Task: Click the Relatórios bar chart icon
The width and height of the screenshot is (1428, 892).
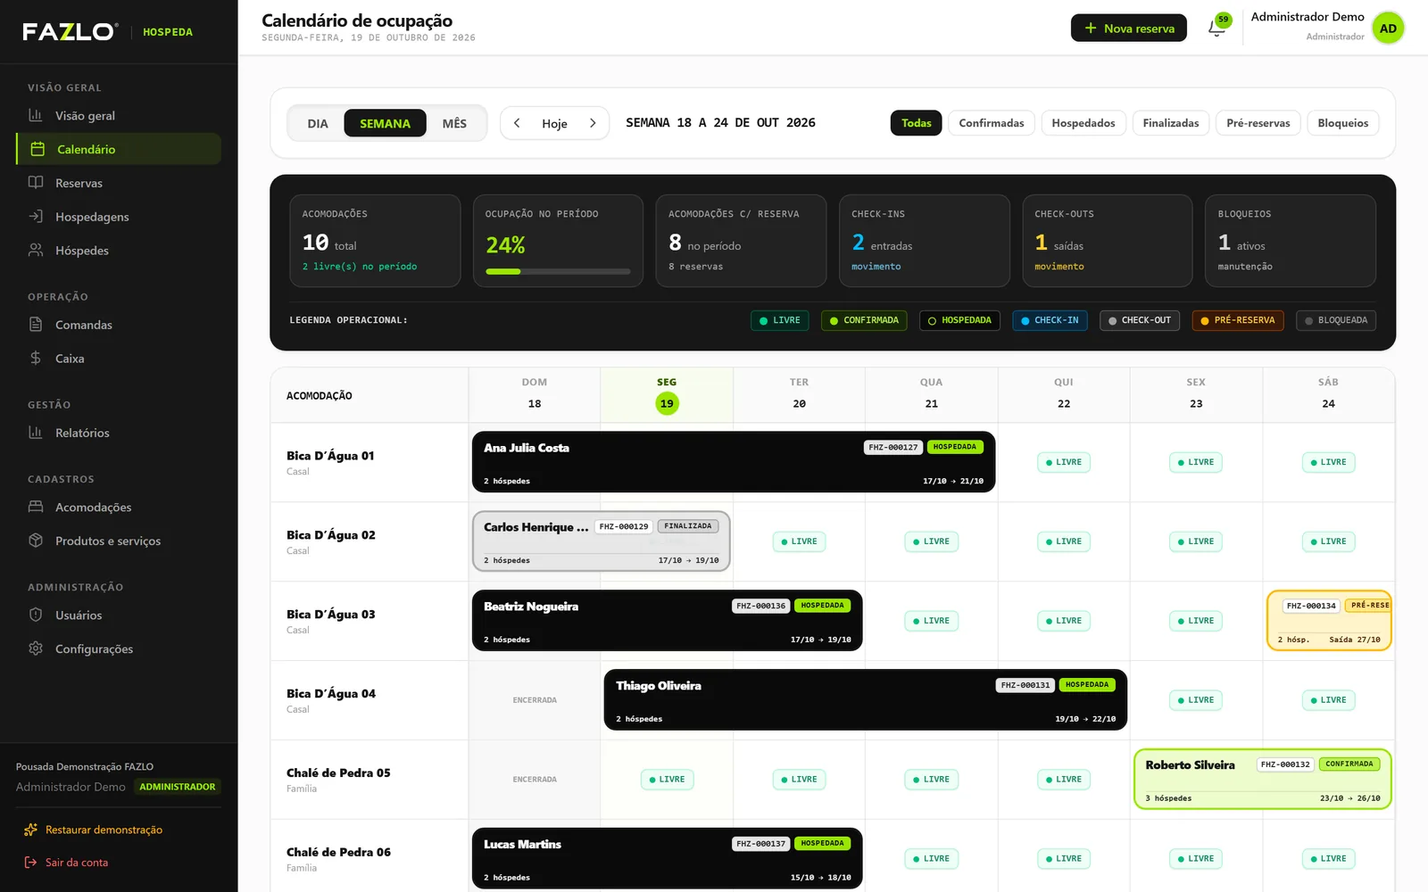Action: pos(36,433)
